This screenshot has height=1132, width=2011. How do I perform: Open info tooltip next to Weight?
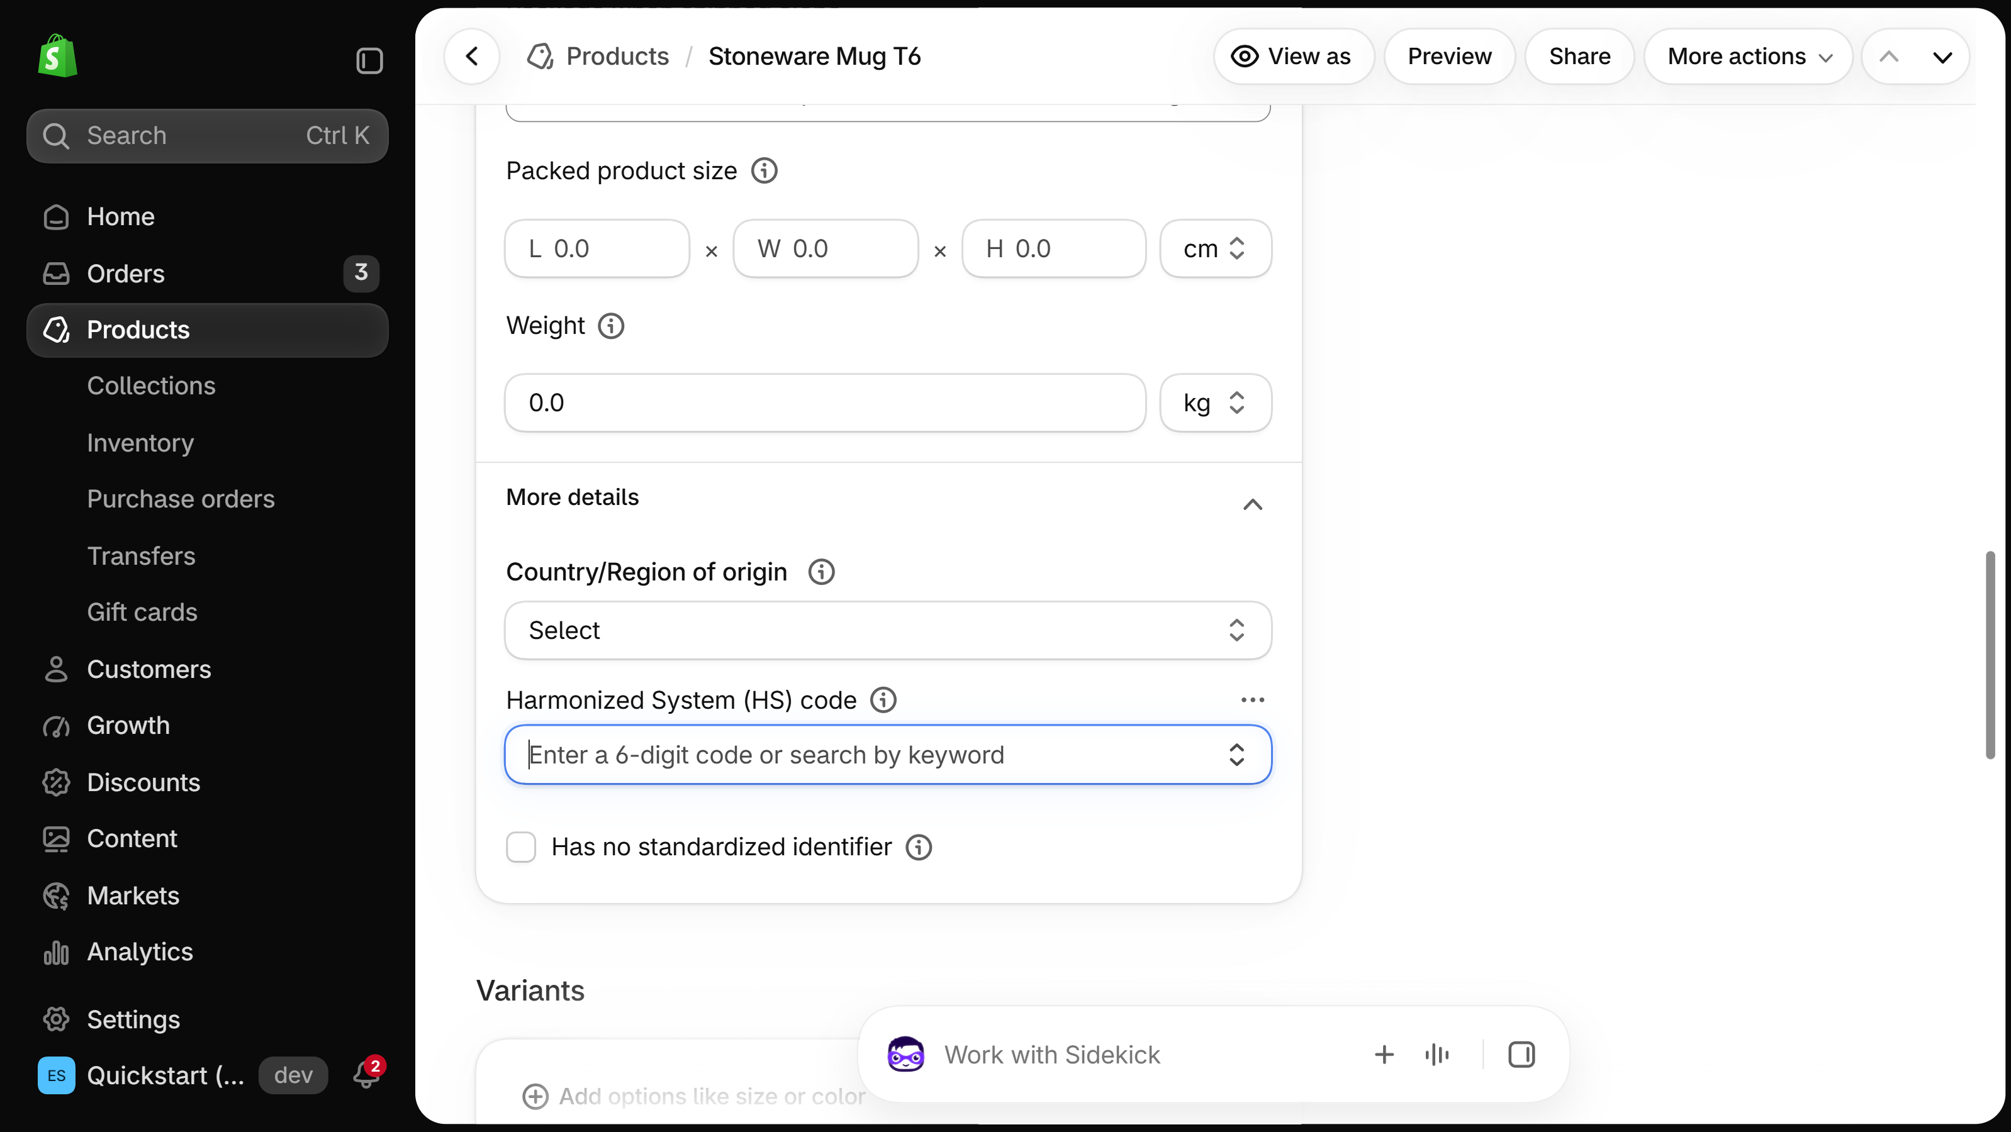tap(611, 325)
